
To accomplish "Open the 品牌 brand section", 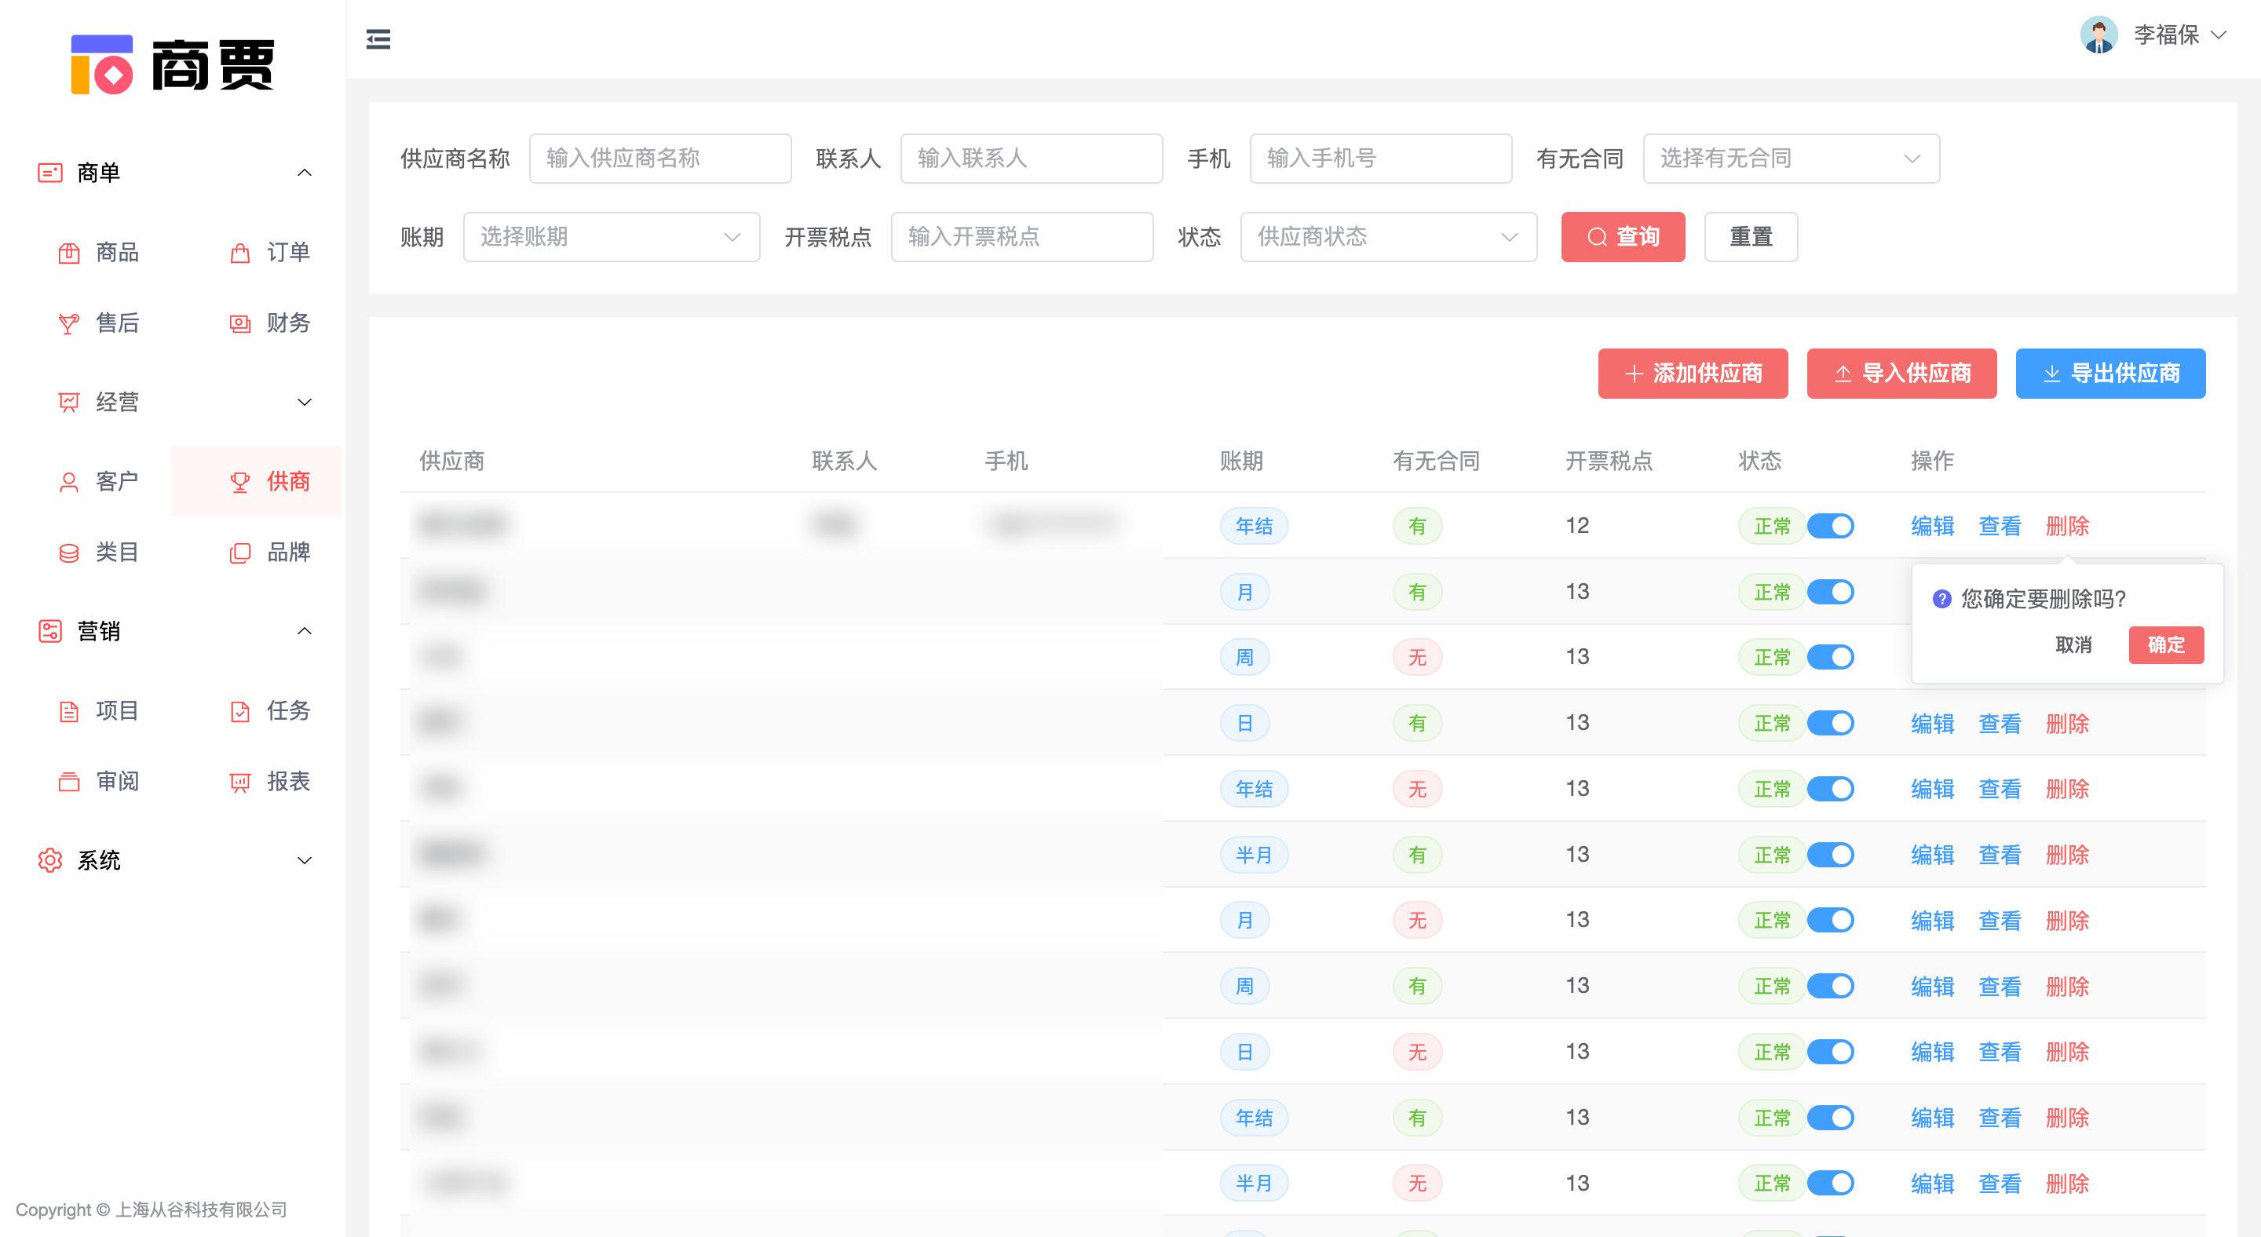I will pyautogui.click(x=289, y=552).
